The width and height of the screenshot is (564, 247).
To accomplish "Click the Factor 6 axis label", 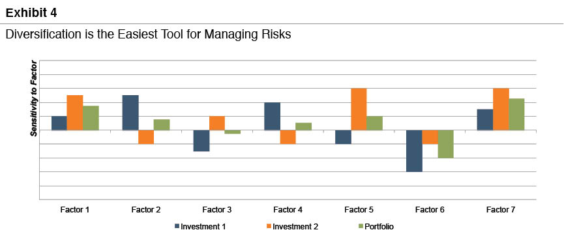I will coord(430,210).
